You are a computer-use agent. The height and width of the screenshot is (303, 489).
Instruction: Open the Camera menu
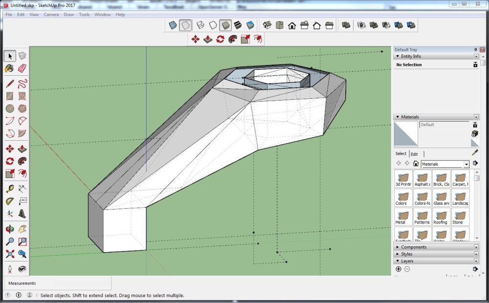click(51, 14)
